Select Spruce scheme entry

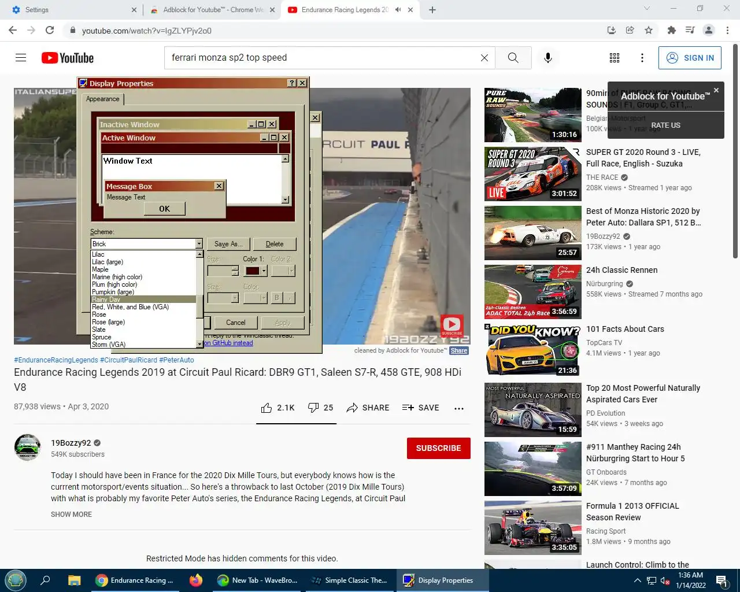143,337
